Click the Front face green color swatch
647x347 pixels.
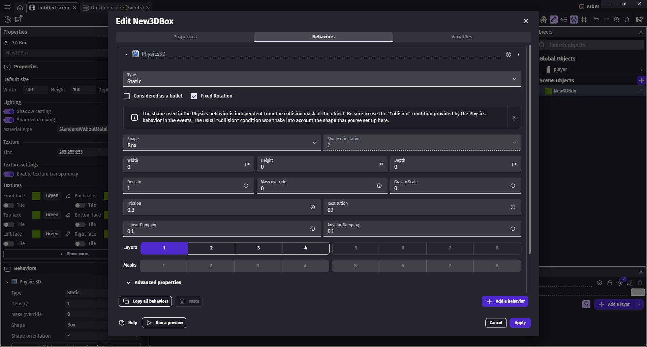coord(36,196)
